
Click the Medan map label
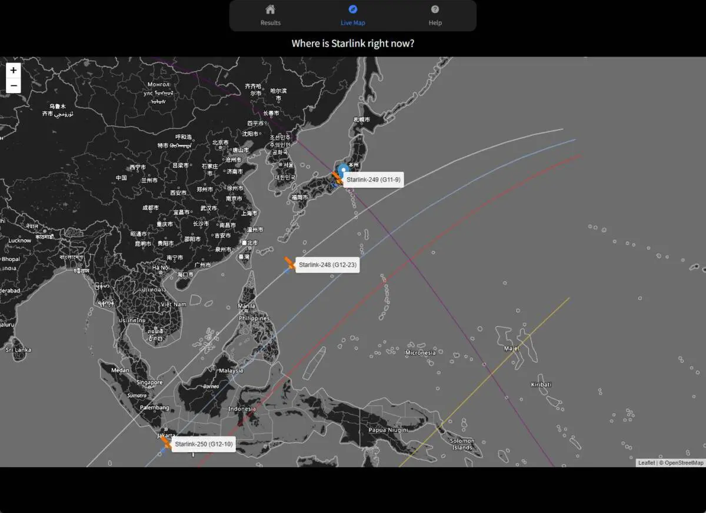(120, 370)
